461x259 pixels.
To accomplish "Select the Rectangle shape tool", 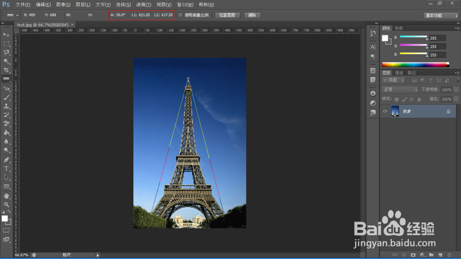I will pos(6,186).
